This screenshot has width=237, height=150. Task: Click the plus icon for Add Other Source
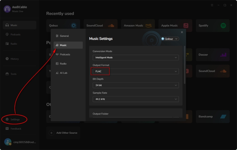tap(51, 133)
